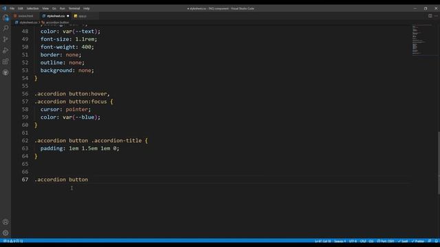
Task: Place cursor on ".accordion button:focus {"
Action: tap(74, 102)
